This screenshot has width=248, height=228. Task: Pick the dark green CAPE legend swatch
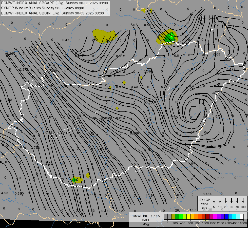pyautogui.click(x=177, y=217)
